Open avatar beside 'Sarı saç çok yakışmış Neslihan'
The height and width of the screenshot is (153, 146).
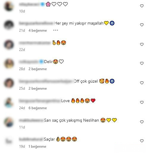(x=9, y=122)
